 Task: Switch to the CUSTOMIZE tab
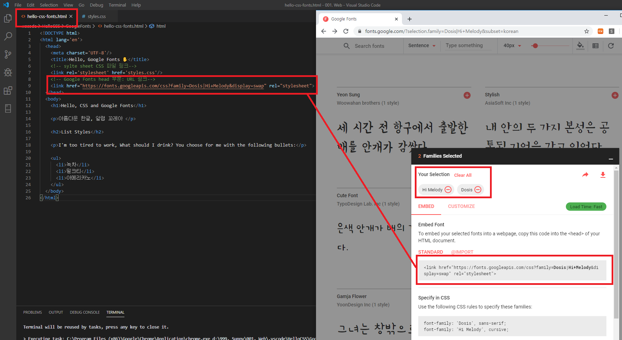pyautogui.click(x=461, y=206)
